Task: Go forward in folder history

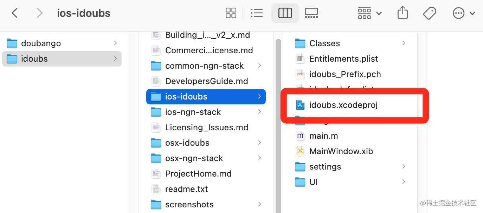Action: (x=39, y=13)
